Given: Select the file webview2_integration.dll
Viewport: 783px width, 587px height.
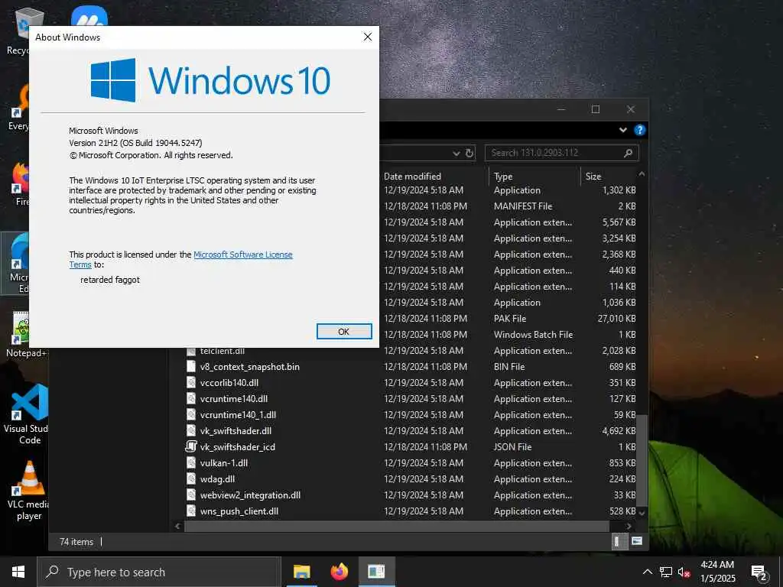Looking at the screenshot, I should tap(250, 495).
